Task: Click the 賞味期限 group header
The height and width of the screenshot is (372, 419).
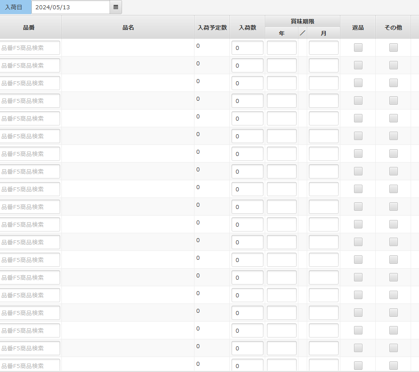Action: point(302,21)
